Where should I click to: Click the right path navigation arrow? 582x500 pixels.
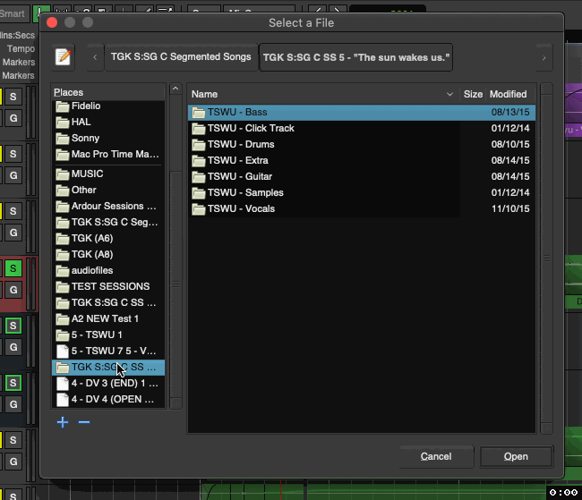click(543, 58)
